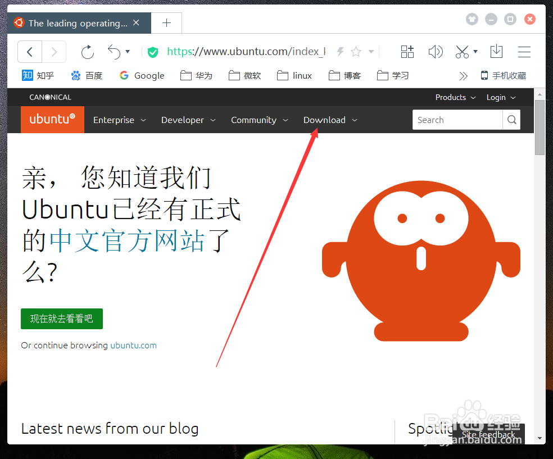The width and height of the screenshot is (553, 459).
Task: Select the 'The leading operating...' tab
Action: pos(78,23)
